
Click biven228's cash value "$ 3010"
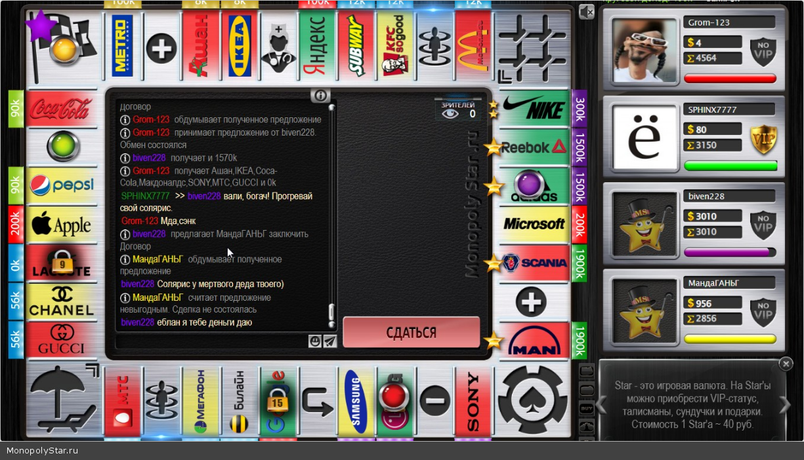(713, 216)
